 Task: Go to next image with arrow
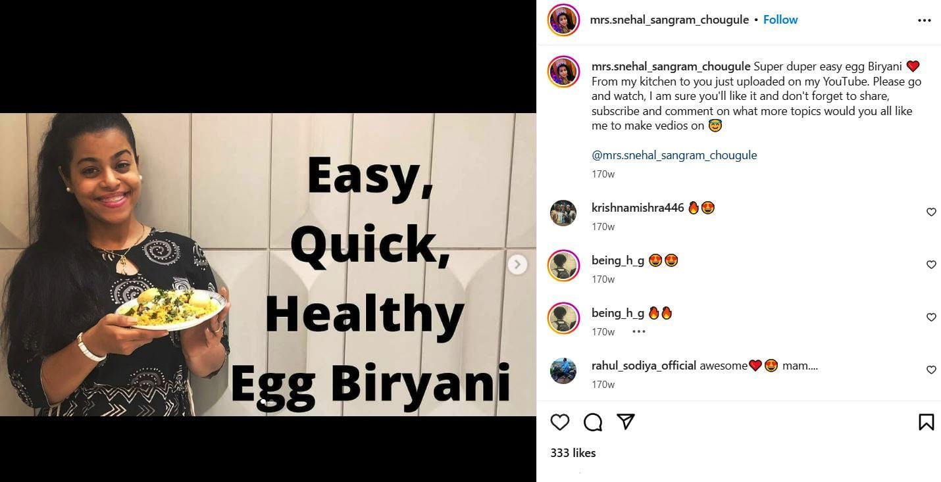(x=517, y=264)
